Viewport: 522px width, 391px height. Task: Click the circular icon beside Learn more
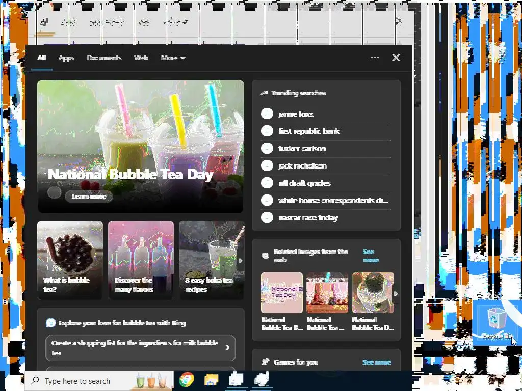coord(54,192)
